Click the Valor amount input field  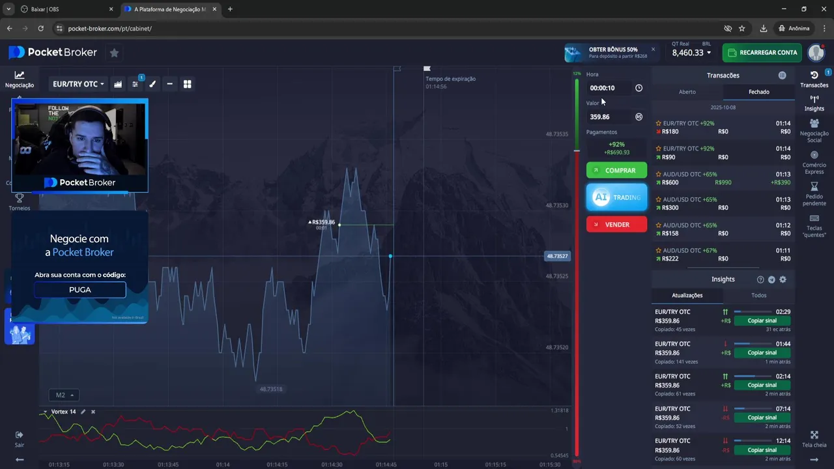[x=609, y=117]
